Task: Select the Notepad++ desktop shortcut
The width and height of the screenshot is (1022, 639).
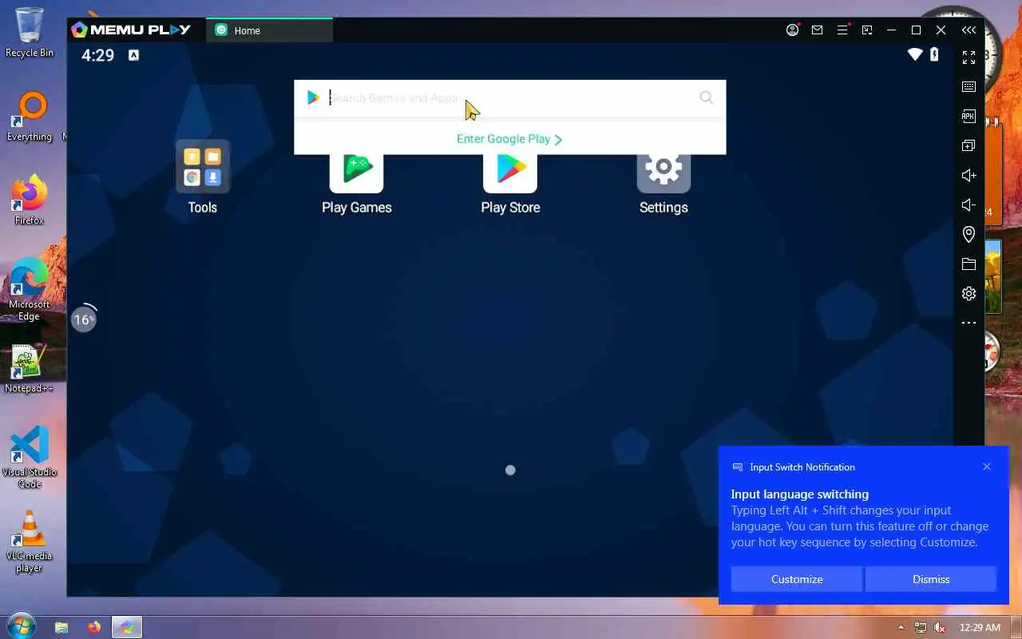Action: pyautogui.click(x=30, y=369)
